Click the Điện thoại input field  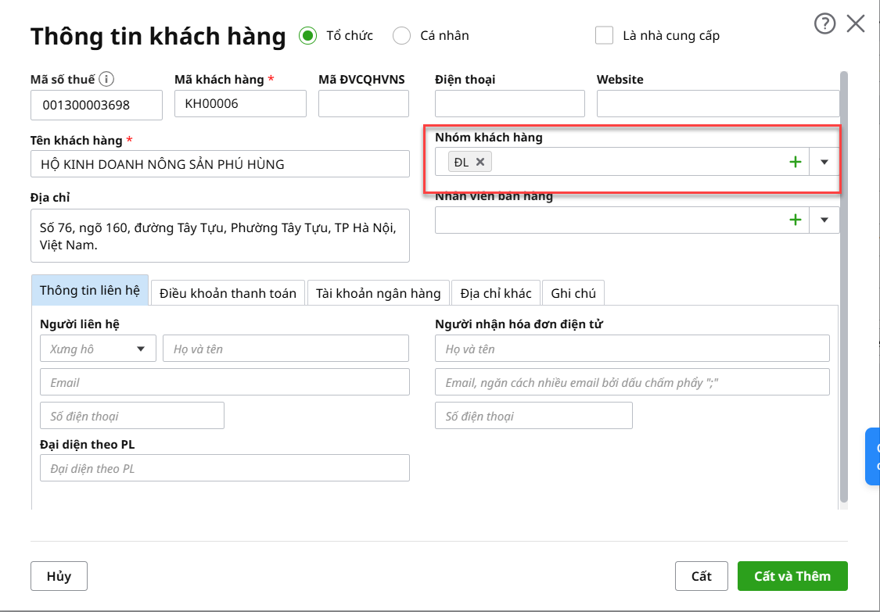(x=509, y=104)
